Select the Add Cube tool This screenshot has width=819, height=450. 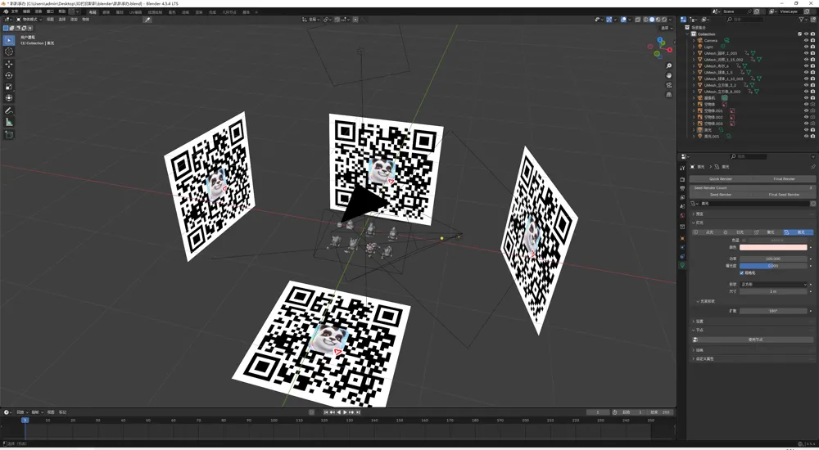(x=9, y=135)
